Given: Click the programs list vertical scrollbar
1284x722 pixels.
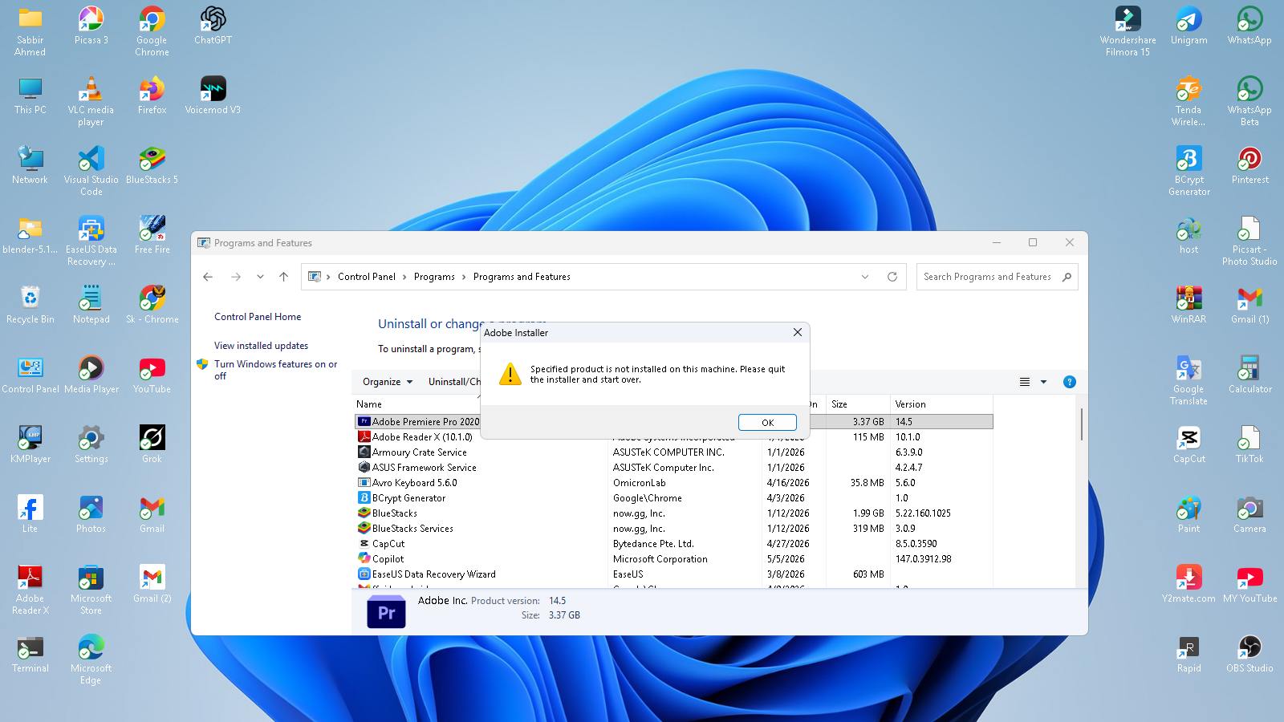Looking at the screenshot, I should [x=1082, y=424].
